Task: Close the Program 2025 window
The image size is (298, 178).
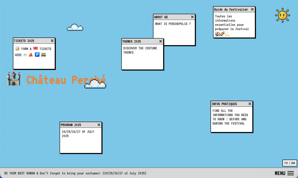Action: point(99,125)
